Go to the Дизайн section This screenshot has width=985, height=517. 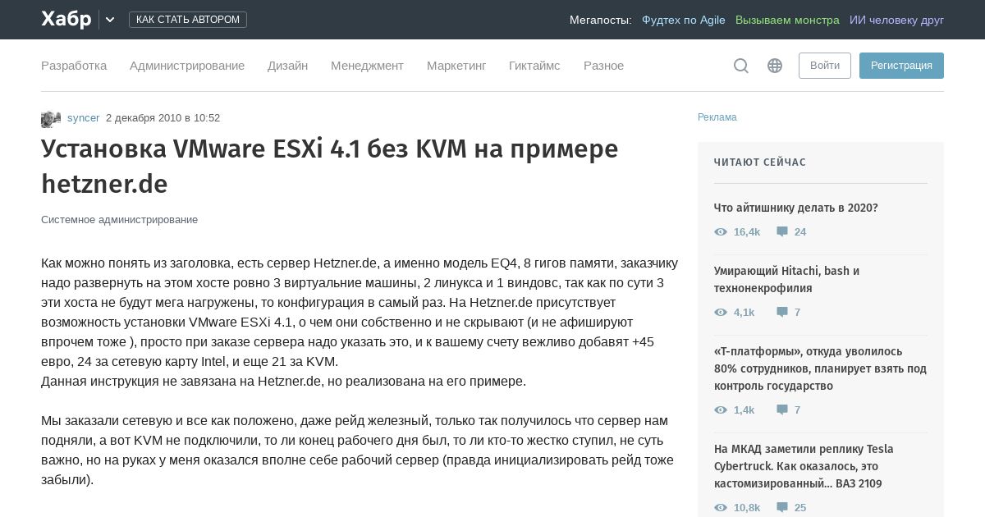click(x=287, y=66)
